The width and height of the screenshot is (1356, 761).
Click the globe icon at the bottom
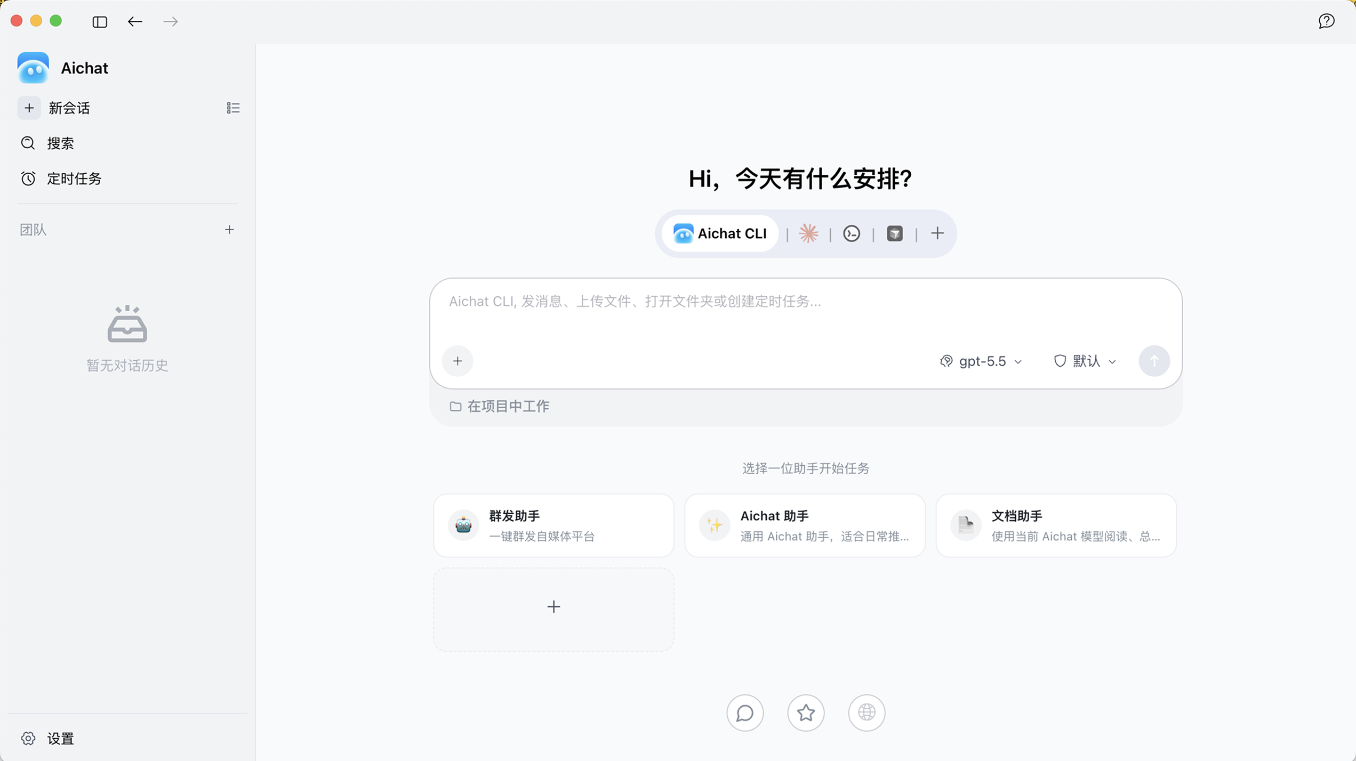(x=866, y=713)
